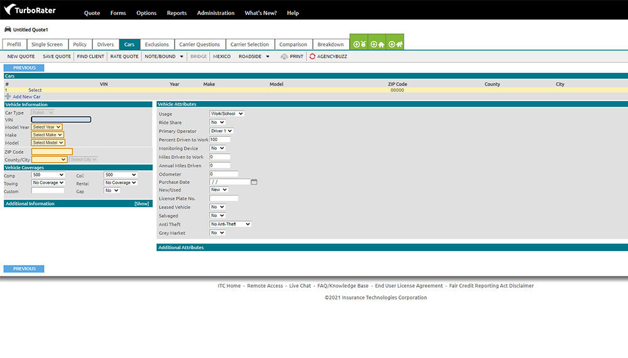Open the Anti Theft dropdown

[x=230, y=224]
